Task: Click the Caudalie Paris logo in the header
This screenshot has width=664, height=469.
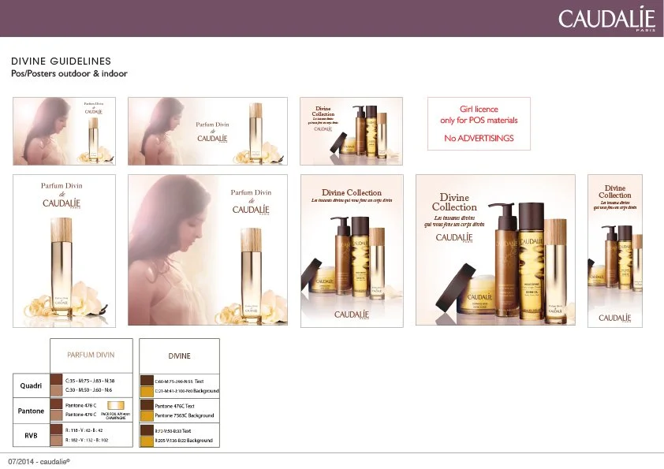Action: pyautogui.click(x=606, y=19)
